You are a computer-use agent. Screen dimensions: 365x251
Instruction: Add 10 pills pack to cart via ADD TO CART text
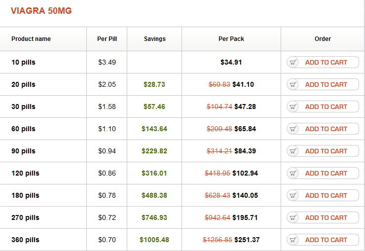(x=326, y=62)
